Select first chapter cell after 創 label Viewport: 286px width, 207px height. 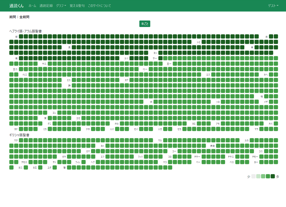click(21, 36)
